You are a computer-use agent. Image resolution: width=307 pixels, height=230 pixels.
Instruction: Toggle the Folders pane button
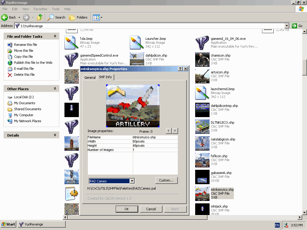(x=78, y=17)
